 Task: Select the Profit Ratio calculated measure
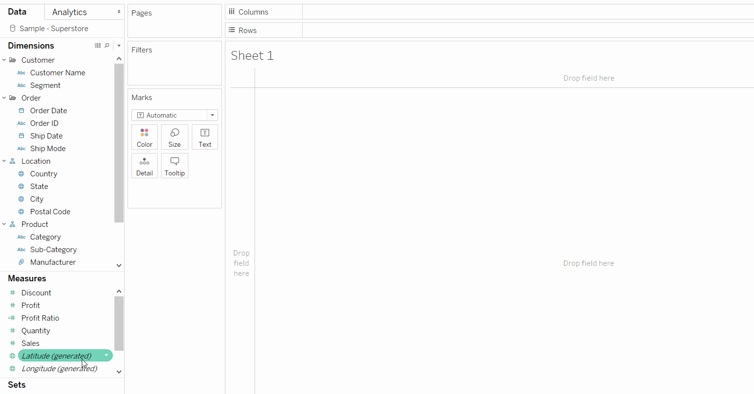pos(40,318)
